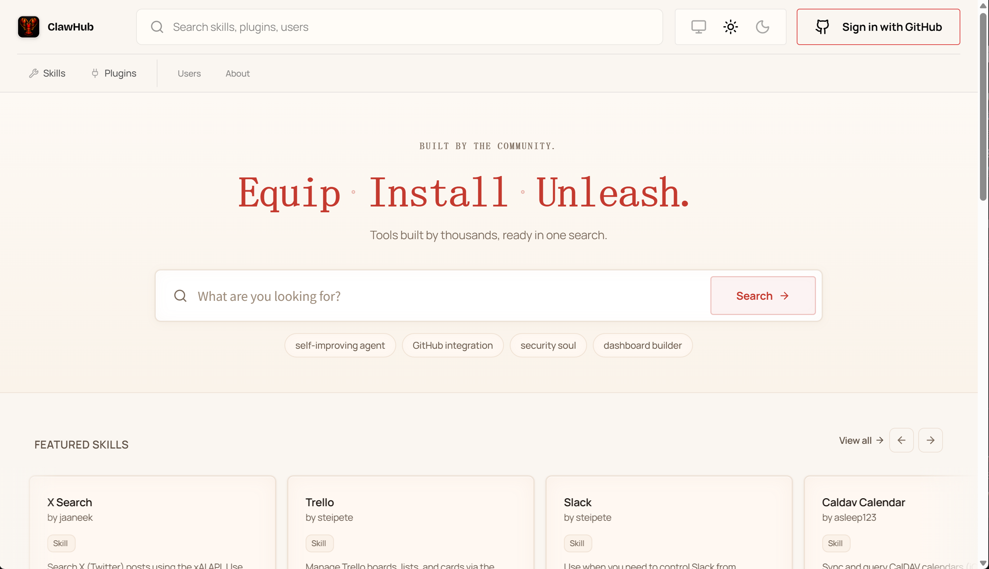Show previous featured skills with left arrow
The width and height of the screenshot is (989, 569).
(901, 441)
